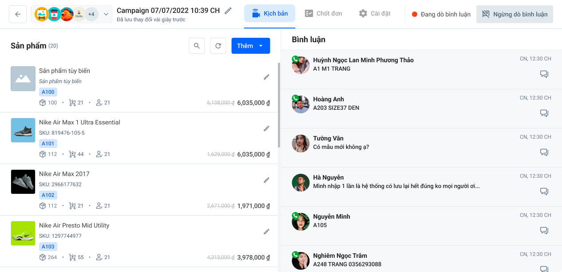Edit the campaign name with pencil icon

pos(228,11)
